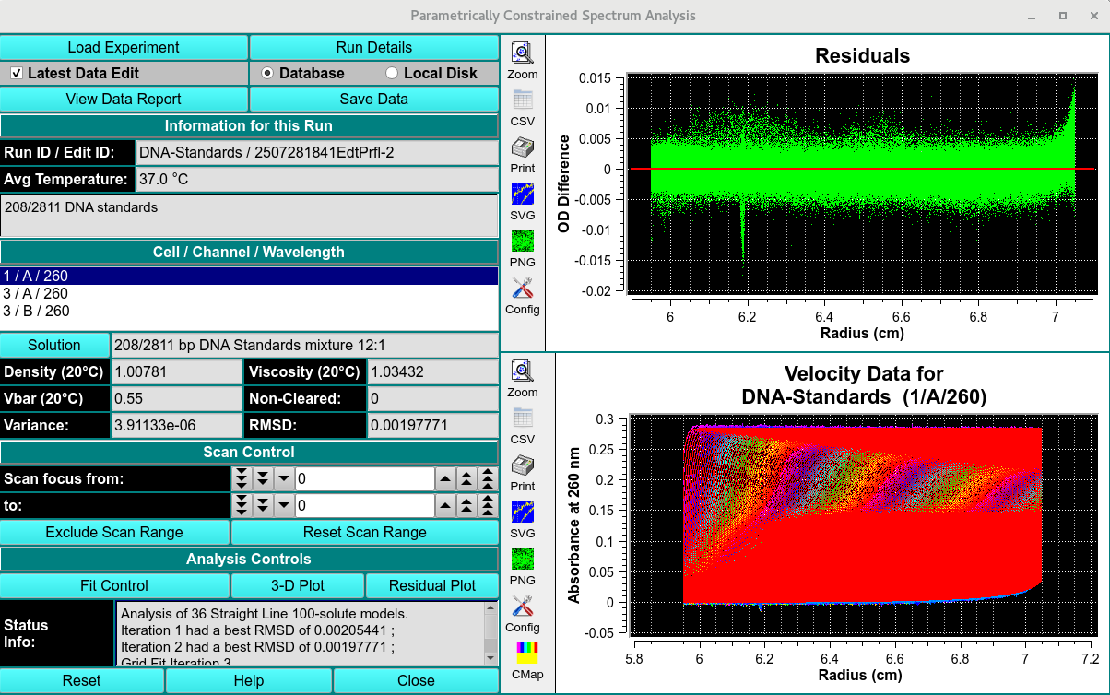
Task: Click CSV icon beside Velocity Data plot
Action: 523,418
